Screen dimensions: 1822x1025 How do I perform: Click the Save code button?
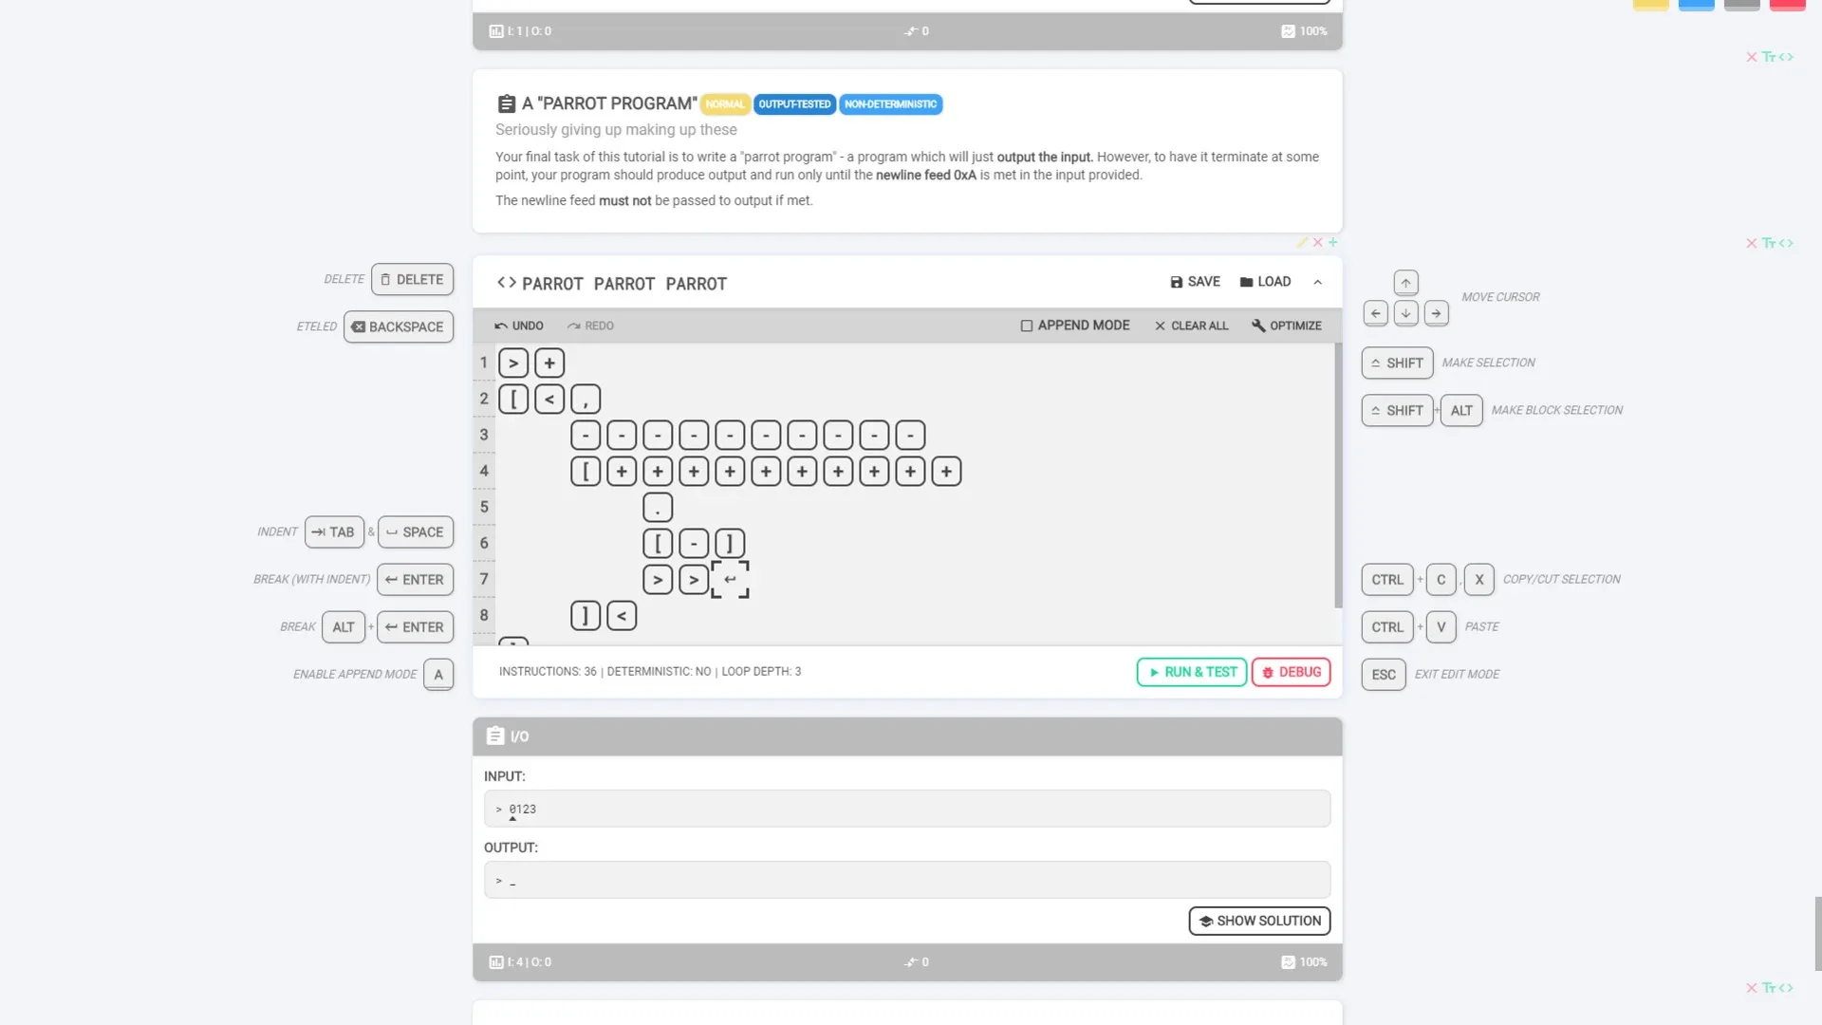pos(1195,282)
